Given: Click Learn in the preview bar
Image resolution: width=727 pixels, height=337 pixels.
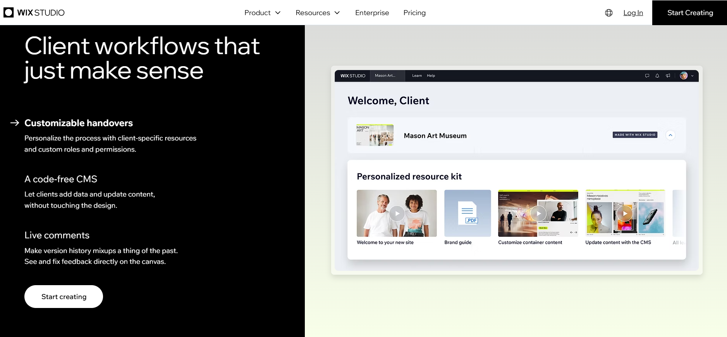Looking at the screenshot, I should pyautogui.click(x=417, y=76).
